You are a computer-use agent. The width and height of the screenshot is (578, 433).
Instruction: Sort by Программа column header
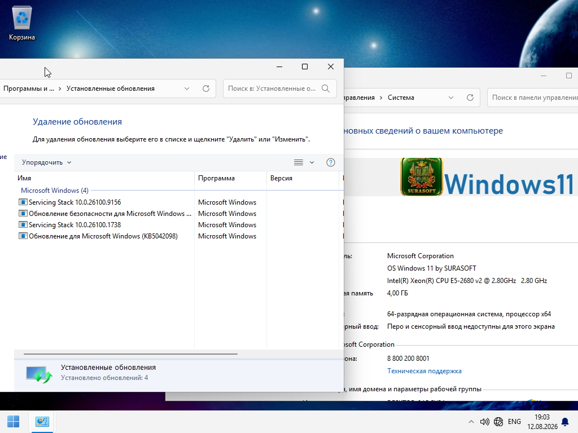[x=230, y=178]
